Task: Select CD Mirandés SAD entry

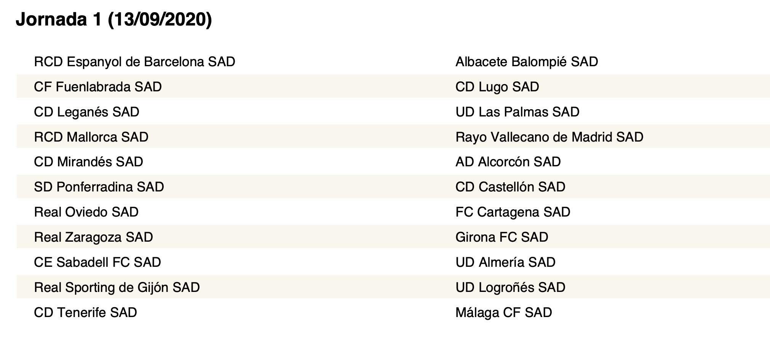Action: [x=88, y=162]
